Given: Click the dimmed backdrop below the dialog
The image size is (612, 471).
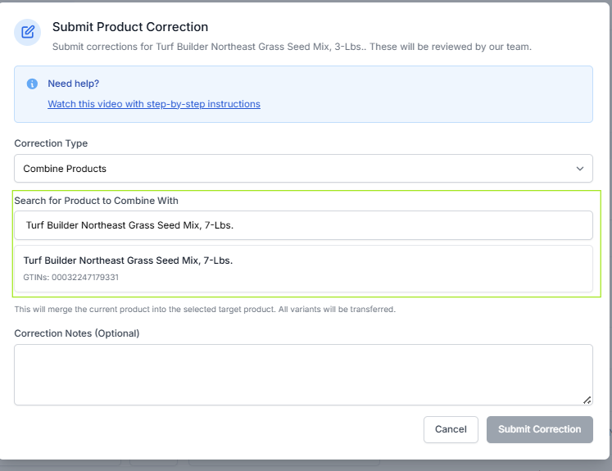Looking at the screenshot, I should (328, 463).
